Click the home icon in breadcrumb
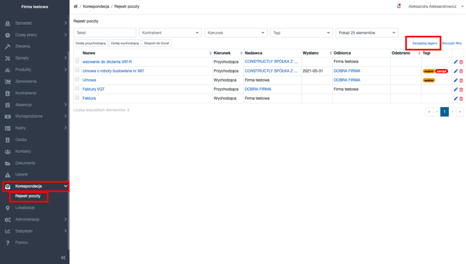Image resolution: width=466 pixels, height=264 pixels. click(x=76, y=6)
